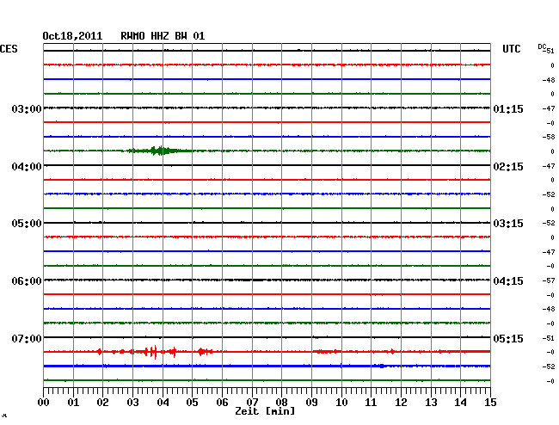Viewport: 559px width, 425px height.
Task: Click the DC offset value -58
Action: click(549, 137)
